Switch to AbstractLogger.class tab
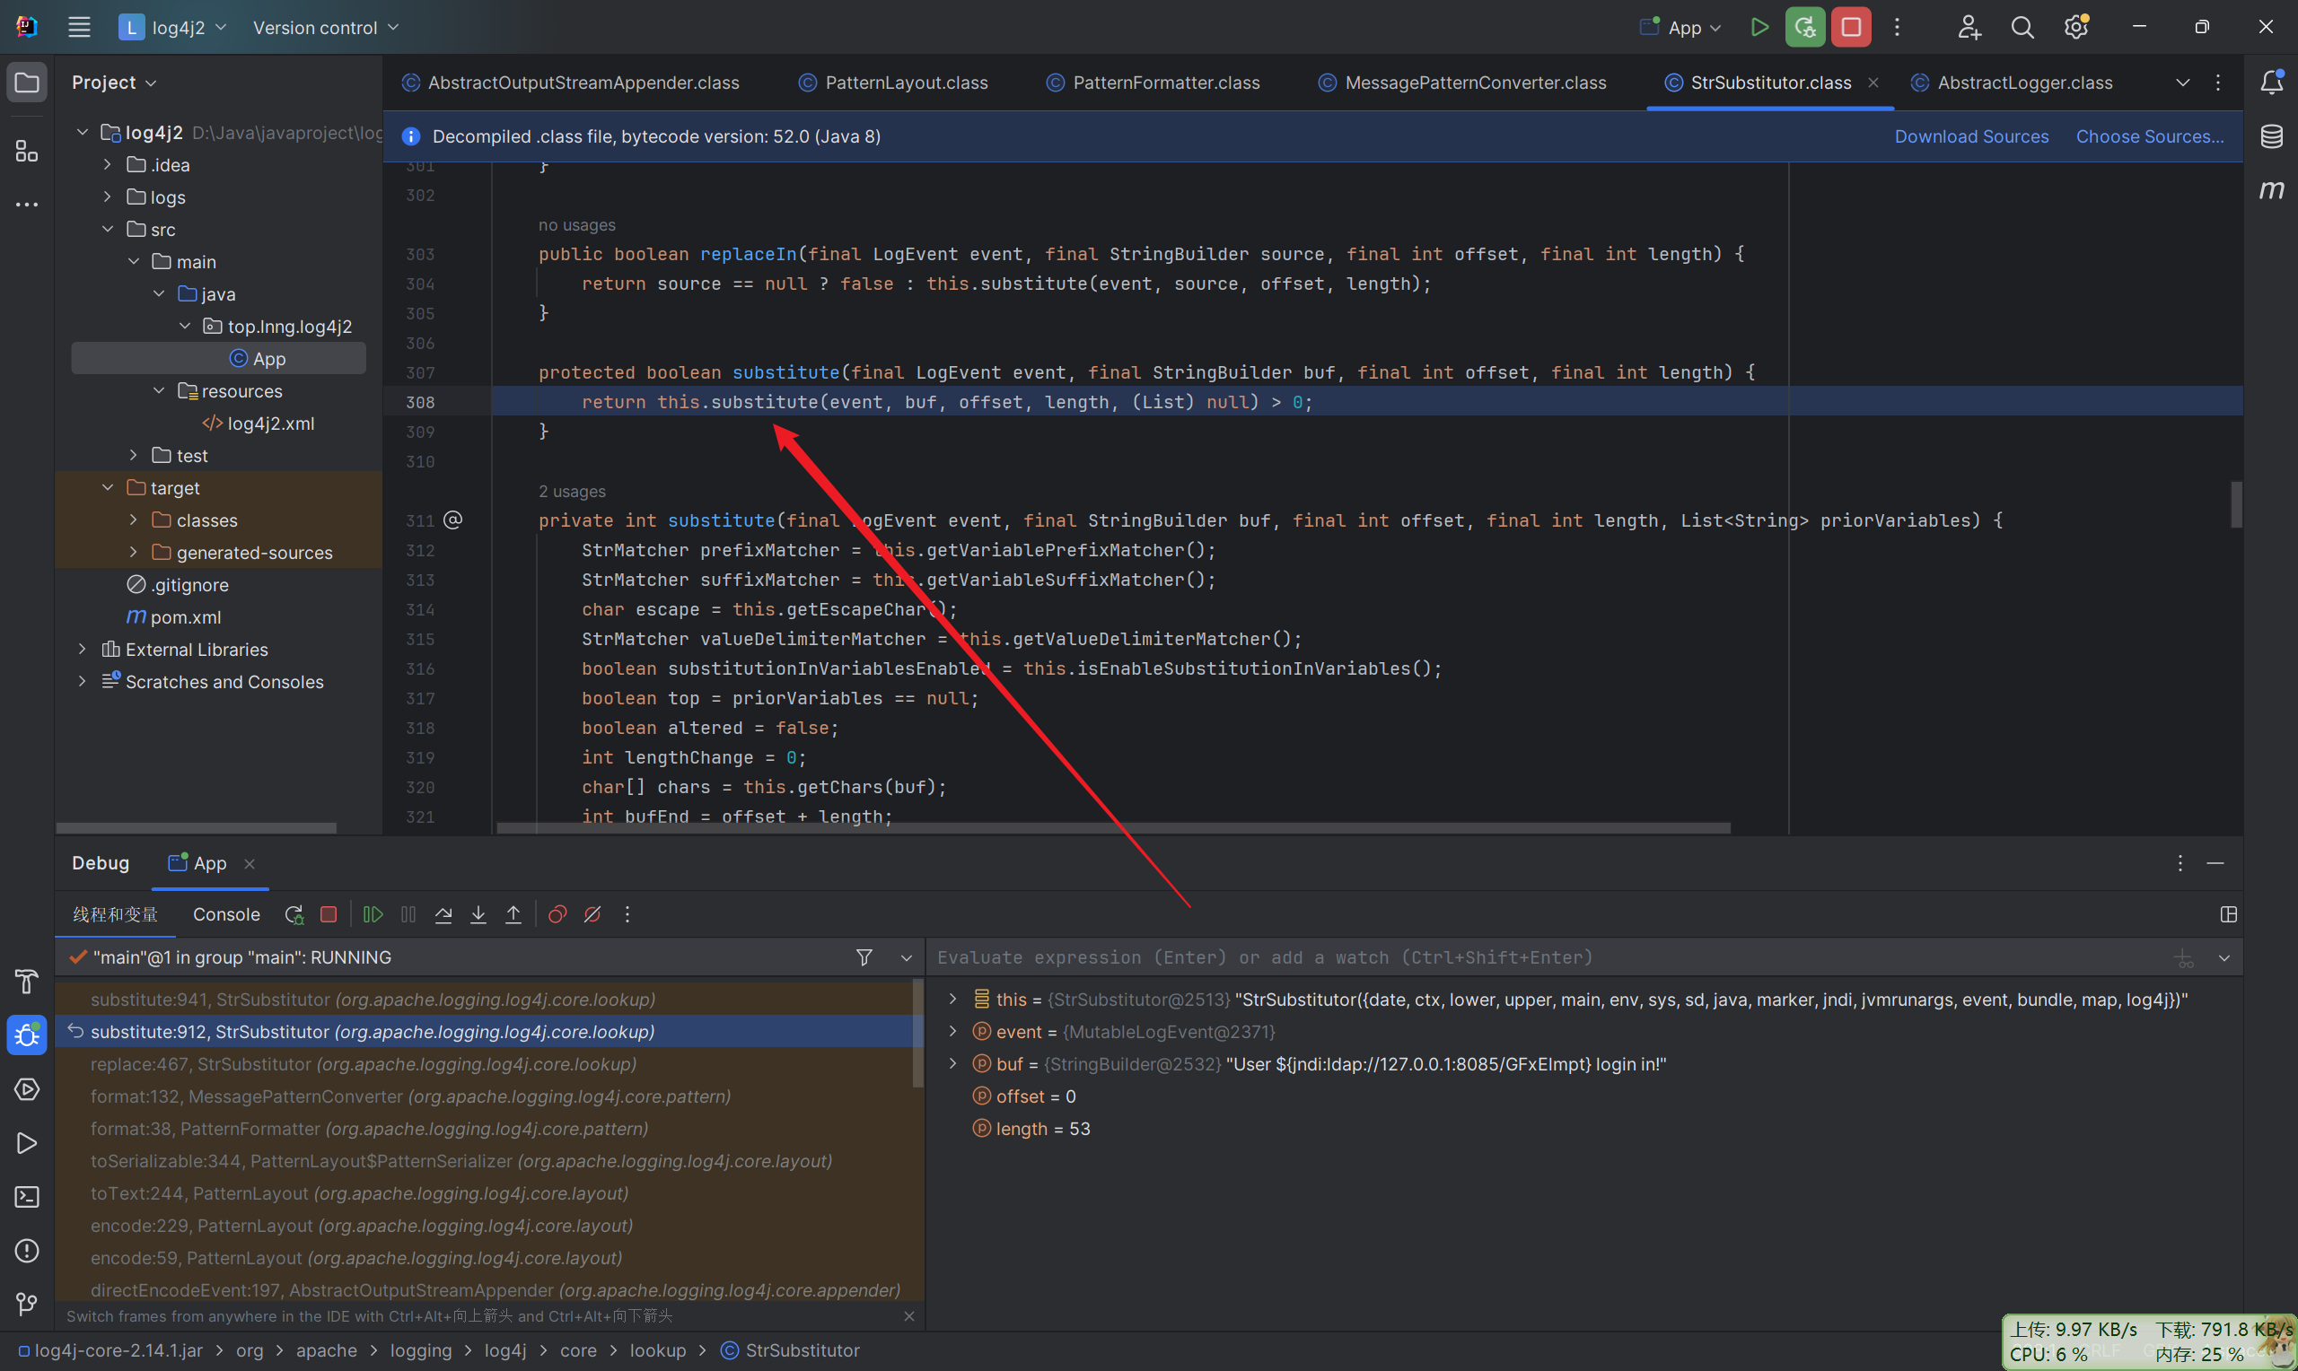The width and height of the screenshot is (2298, 1371). point(2013,83)
